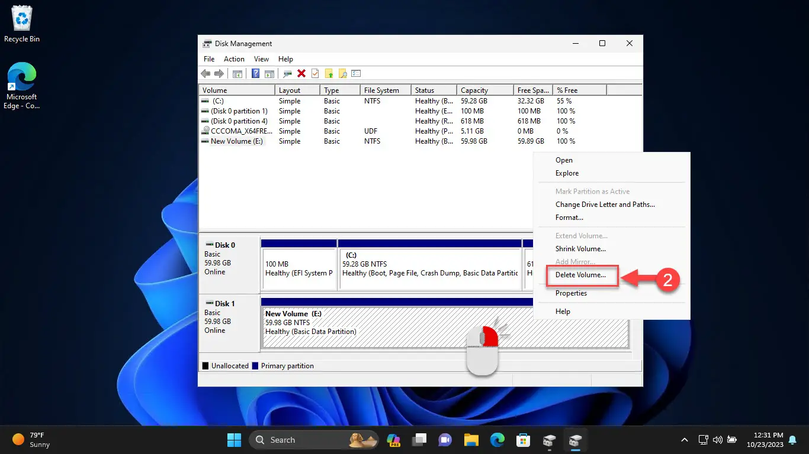809x454 pixels.
Task: Choose Explore from the context menu
Action: 612,173
